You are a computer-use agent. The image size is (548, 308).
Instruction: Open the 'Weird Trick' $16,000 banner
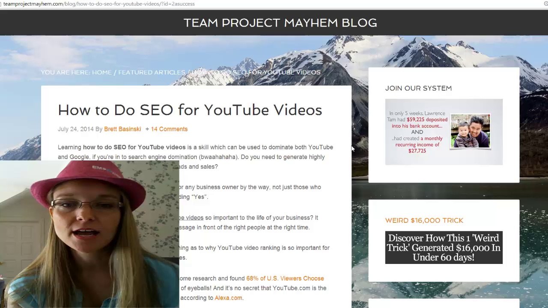[x=444, y=247]
